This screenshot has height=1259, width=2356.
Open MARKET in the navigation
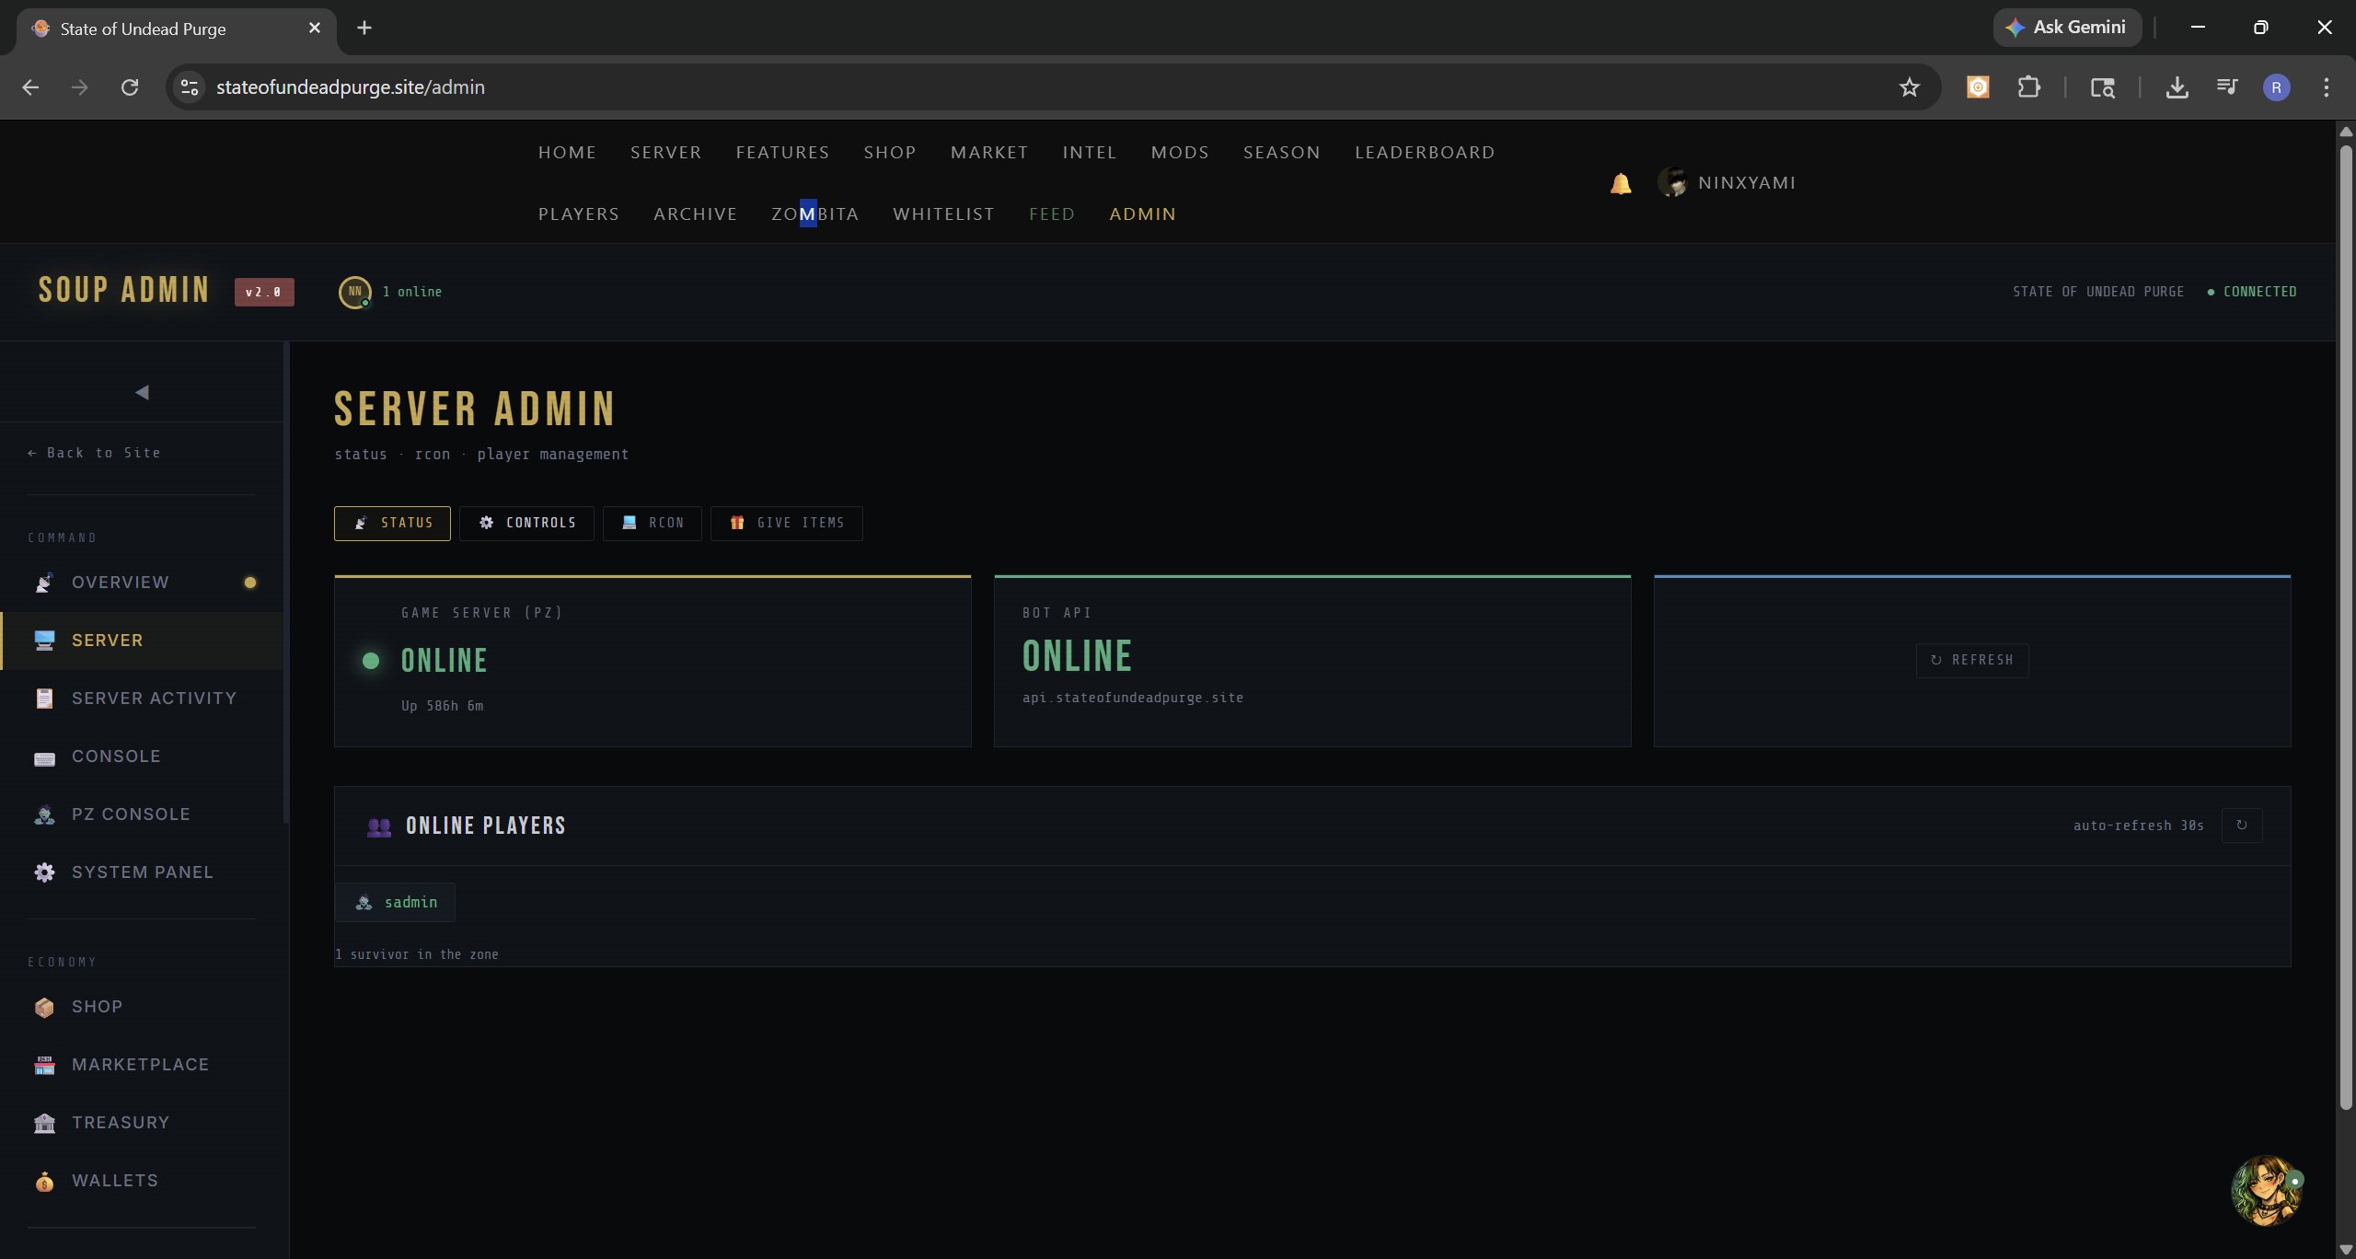(x=989, y=153)
